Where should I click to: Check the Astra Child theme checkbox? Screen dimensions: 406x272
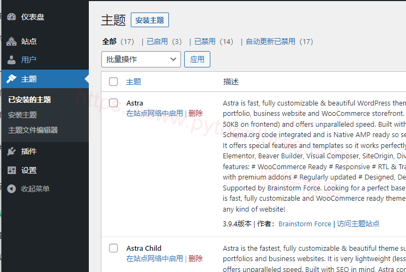[x=113, y=248]
